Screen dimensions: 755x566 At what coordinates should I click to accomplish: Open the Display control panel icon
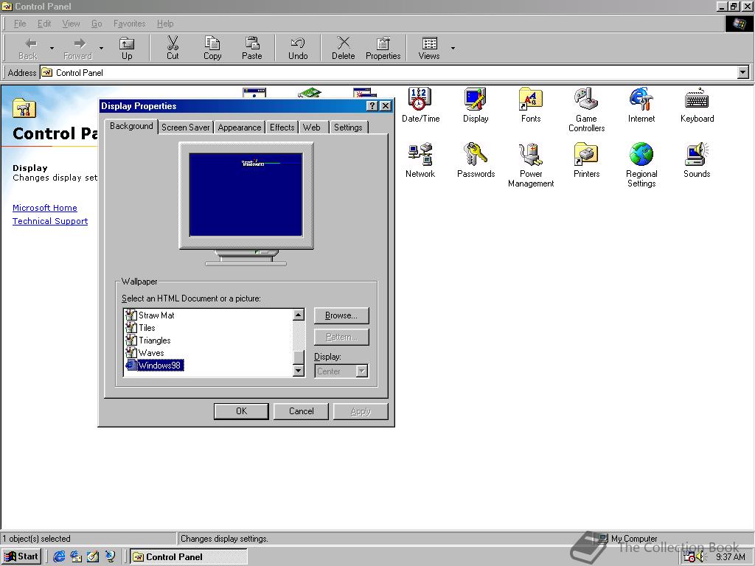(x=476, y=105)
